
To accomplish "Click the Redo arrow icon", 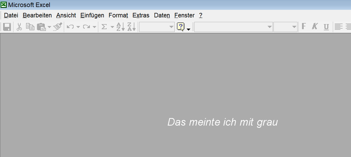I will click(86, 27).
